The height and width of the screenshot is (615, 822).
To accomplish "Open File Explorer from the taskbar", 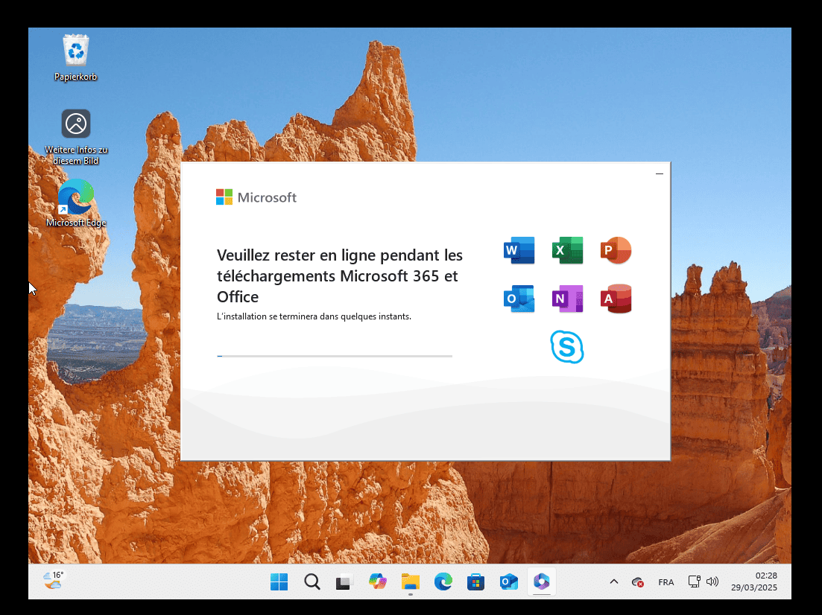I will coord(411,582).
